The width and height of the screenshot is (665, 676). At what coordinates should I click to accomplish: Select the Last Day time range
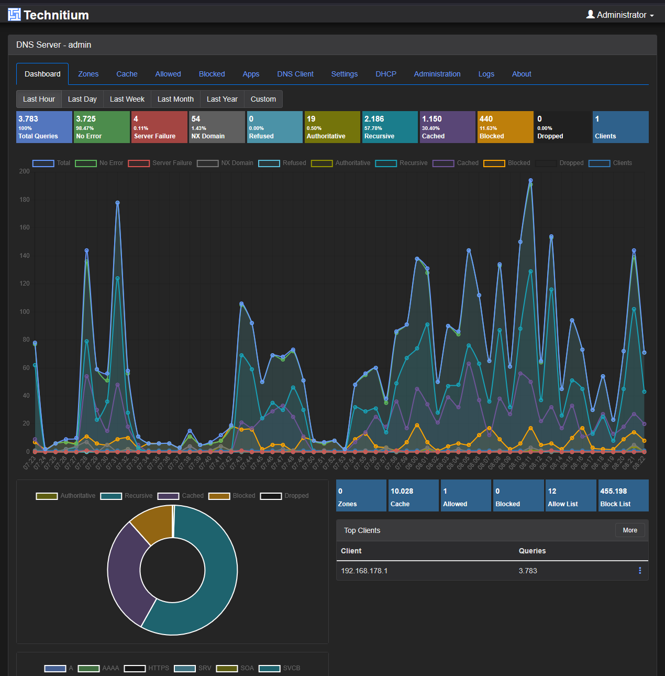coord(82,99)
